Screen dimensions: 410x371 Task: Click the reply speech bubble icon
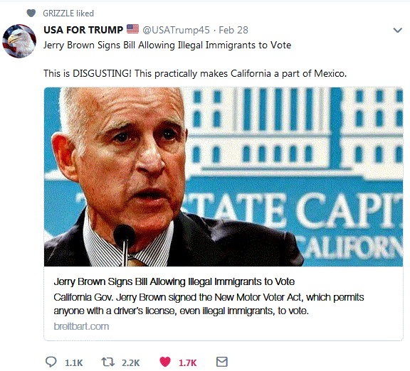tap(51, 362)
